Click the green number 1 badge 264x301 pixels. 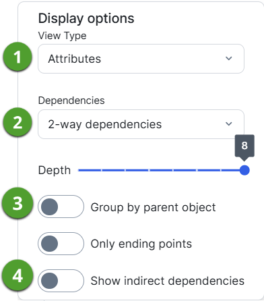pos(18,57)
